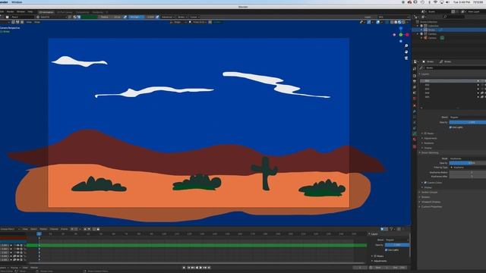The image size is (486, 273).
Task: Open the onion skinning Mode dropdown
Action: pos(468,158)
